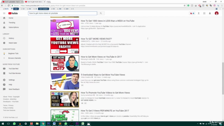Open Browse channels

[14, 58]
